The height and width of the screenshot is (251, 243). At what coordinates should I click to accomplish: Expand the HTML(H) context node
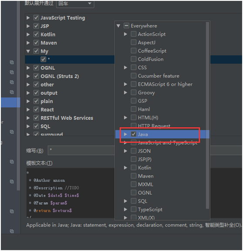pos(125,118)
